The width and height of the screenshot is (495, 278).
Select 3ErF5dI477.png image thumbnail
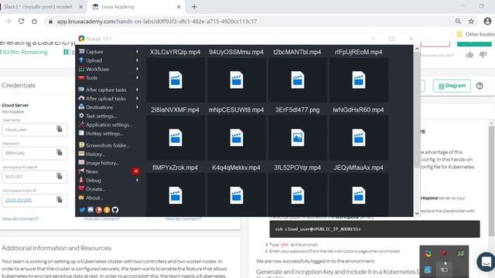point(297,137)
